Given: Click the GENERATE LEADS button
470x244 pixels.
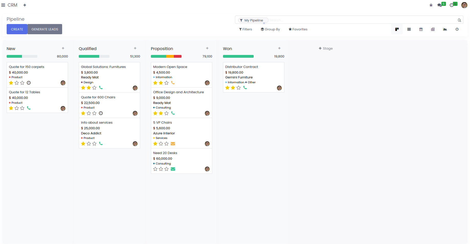Looking at the screenshot, I should (45, 29).
